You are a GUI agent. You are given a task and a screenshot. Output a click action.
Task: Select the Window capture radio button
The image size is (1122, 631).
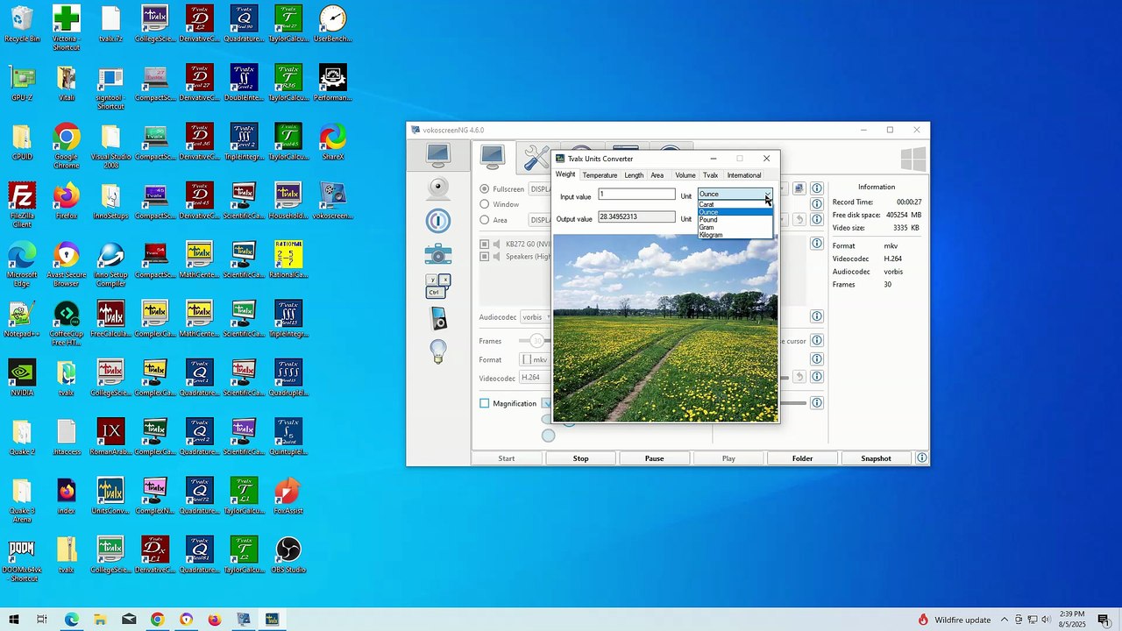point(484,204)
